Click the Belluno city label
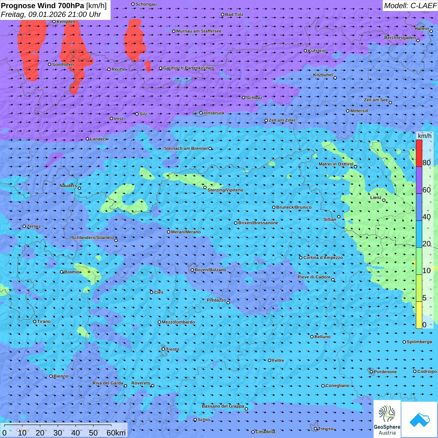 tap(322, 337)
